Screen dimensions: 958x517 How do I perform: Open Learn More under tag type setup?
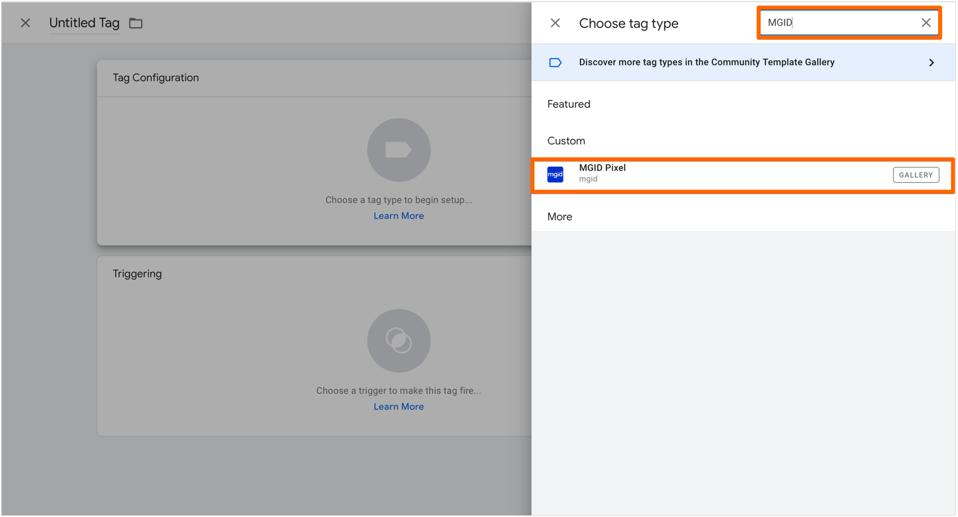pos(398,216)
